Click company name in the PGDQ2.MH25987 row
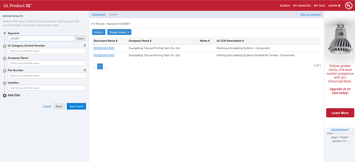 coord(154,48)
